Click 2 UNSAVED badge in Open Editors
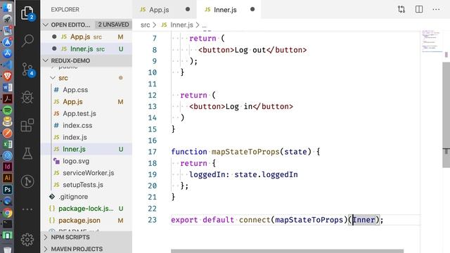450x253 pixels. [x=113, y=25]
